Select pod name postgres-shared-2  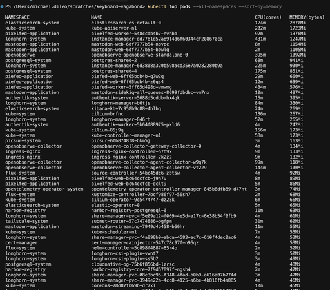[x=114, y=60]
